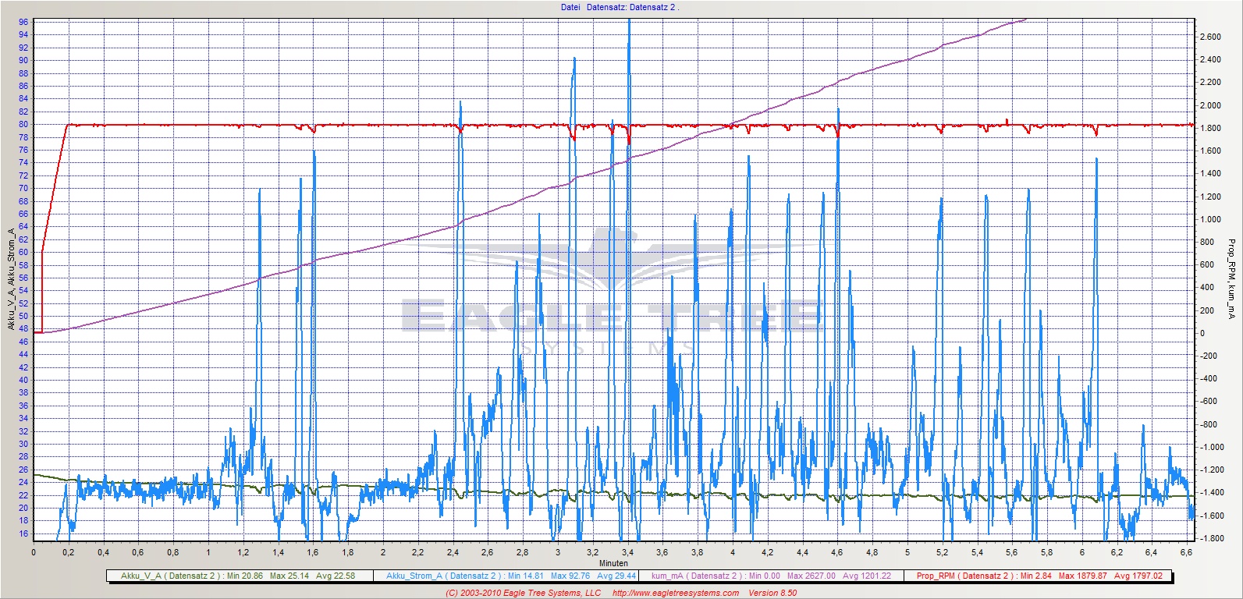This screenshot has width=1243, height=599.
Task: Click the x-axis tick label 5,2
Action: (942, 552)
